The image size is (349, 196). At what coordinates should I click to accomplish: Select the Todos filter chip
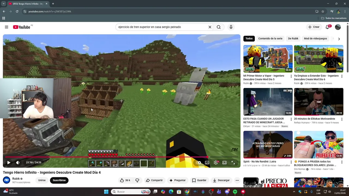point(249,39)
